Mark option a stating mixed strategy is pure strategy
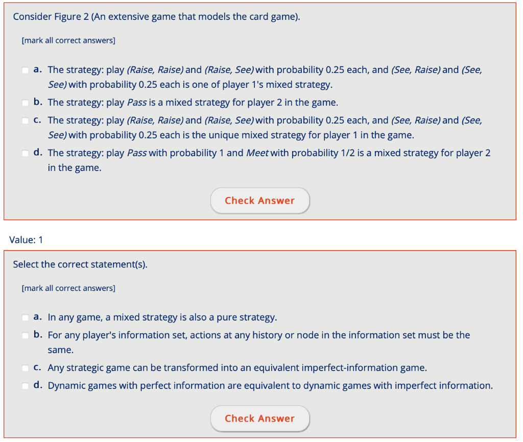Image resolution: width=523 pixels, height=442 pixels. 25,317
